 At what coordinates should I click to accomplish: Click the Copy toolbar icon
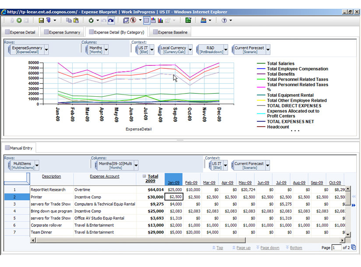click(69, 21)
